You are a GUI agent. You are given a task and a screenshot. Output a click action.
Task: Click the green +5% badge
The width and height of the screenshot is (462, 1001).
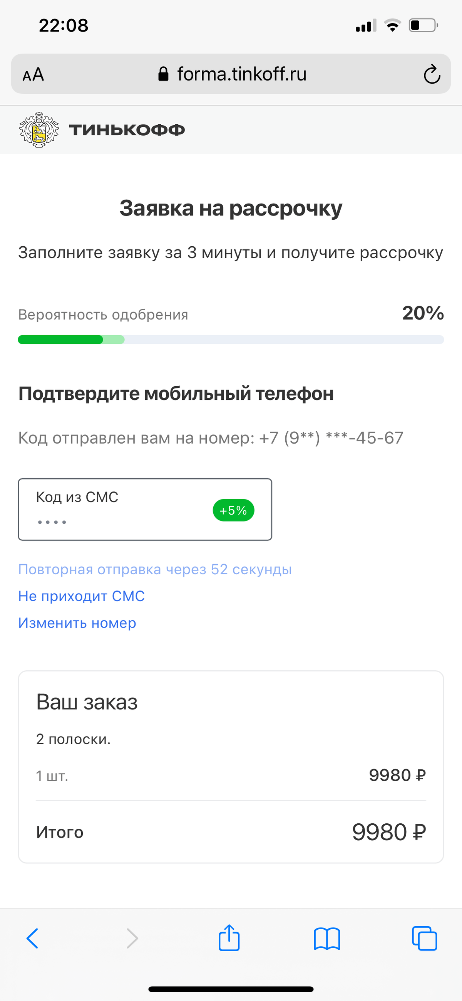[233, 510]
